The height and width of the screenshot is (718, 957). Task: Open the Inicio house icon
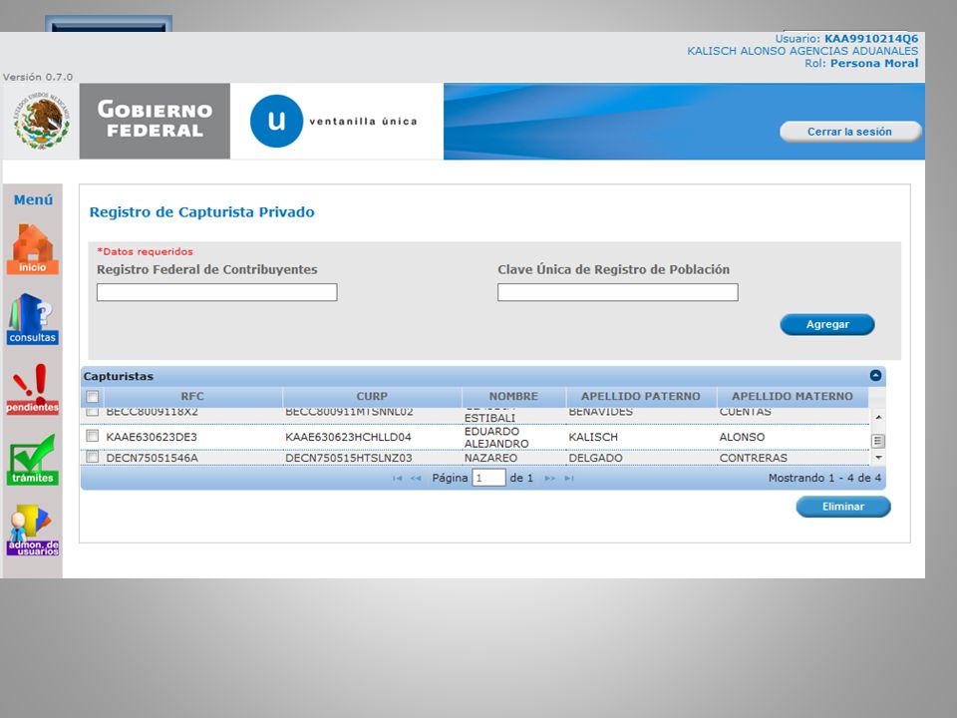[33, 249]
